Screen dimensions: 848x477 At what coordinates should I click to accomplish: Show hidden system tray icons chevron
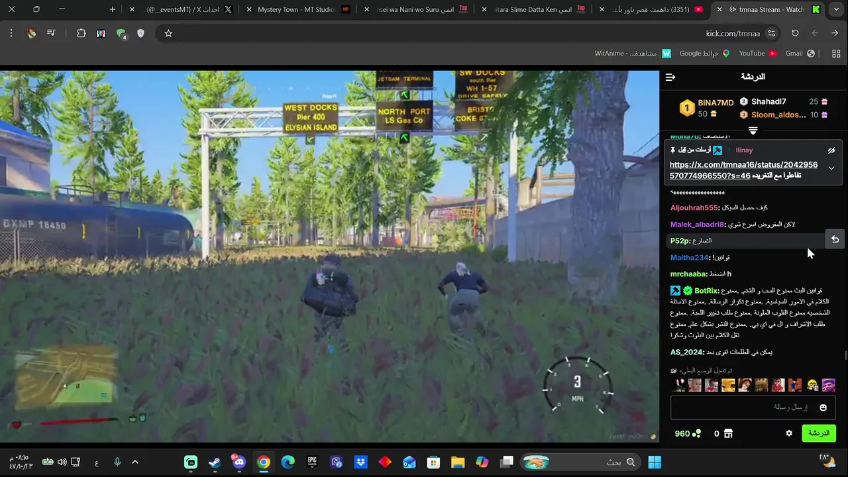click(x=135, y=462)
